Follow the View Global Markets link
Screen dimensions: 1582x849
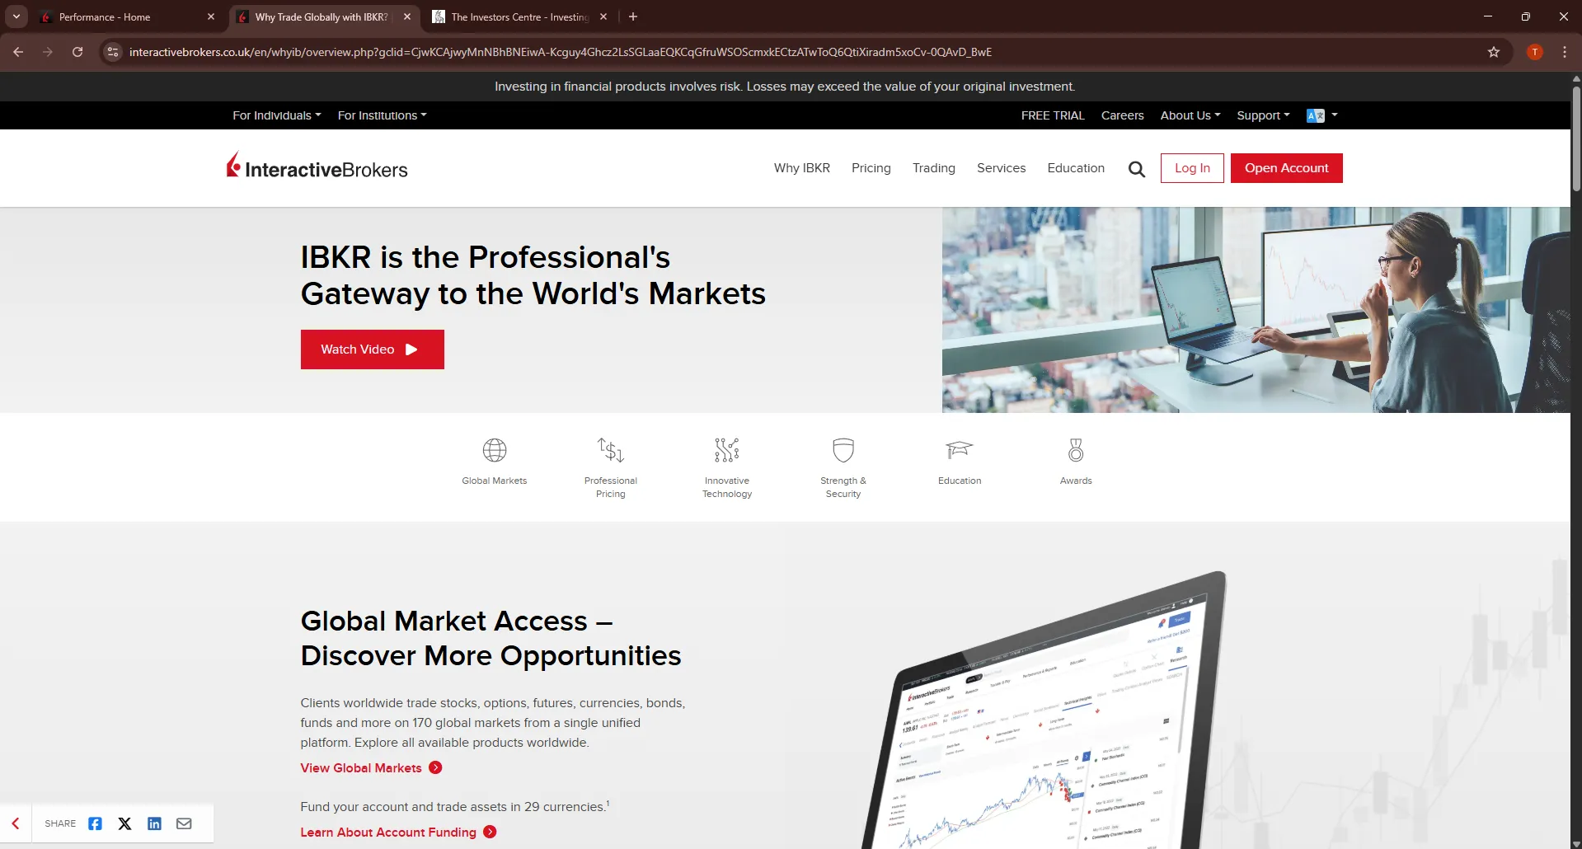[361, 768]
